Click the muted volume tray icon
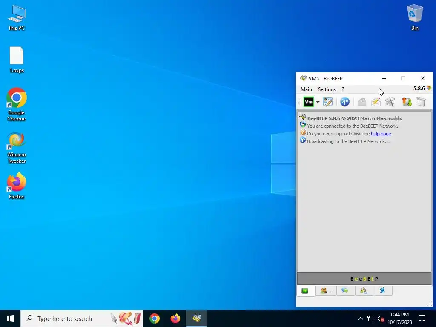This screenshot has height=327, width=436. tap(381, 318)
